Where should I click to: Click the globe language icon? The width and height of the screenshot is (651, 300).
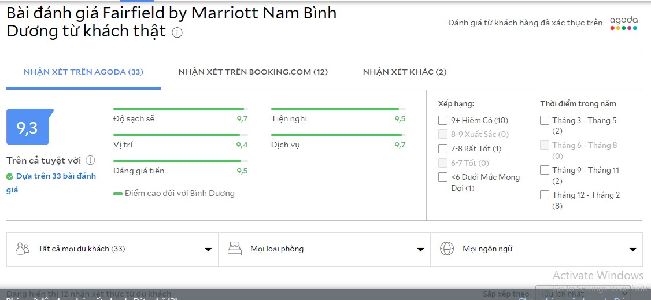tap(446, 249)
